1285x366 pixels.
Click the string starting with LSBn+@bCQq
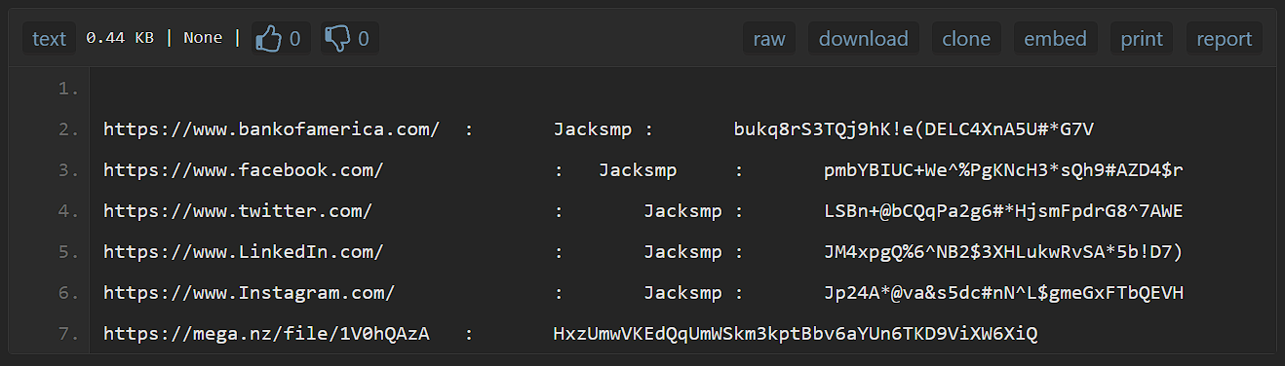(1003, 211)
